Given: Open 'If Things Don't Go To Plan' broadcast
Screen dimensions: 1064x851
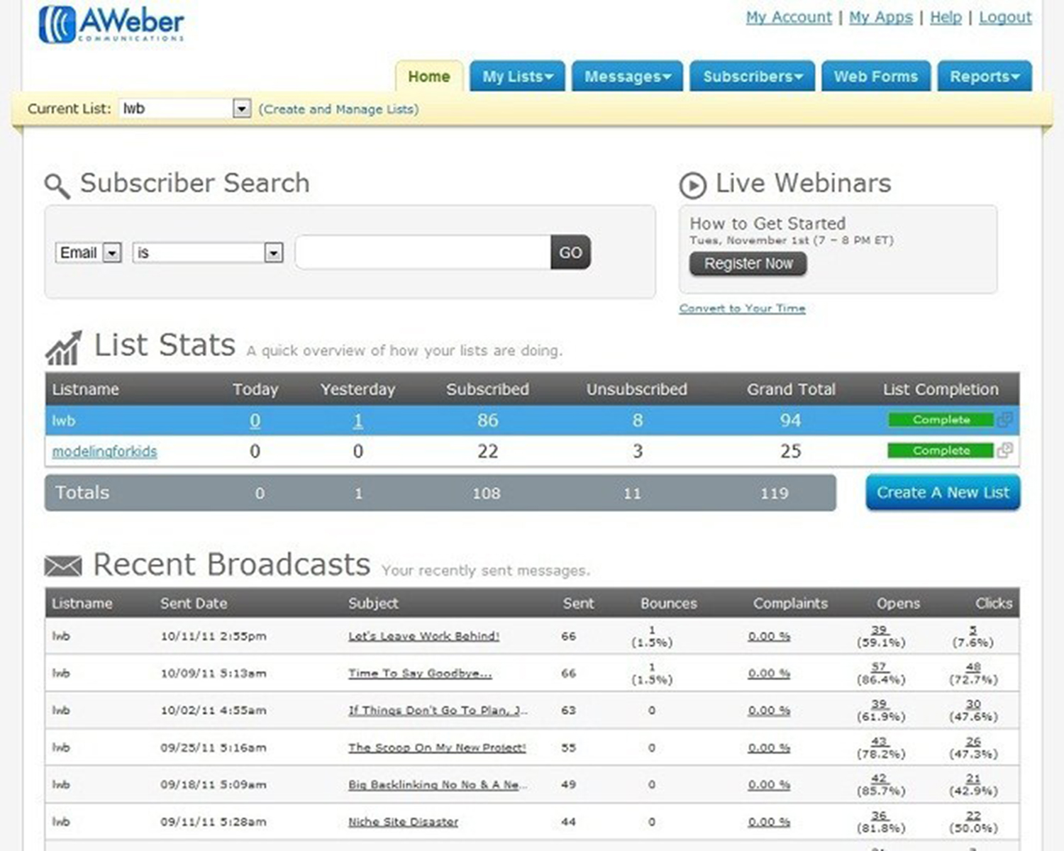Looking at the screenshot, I should tap(438, 710).
